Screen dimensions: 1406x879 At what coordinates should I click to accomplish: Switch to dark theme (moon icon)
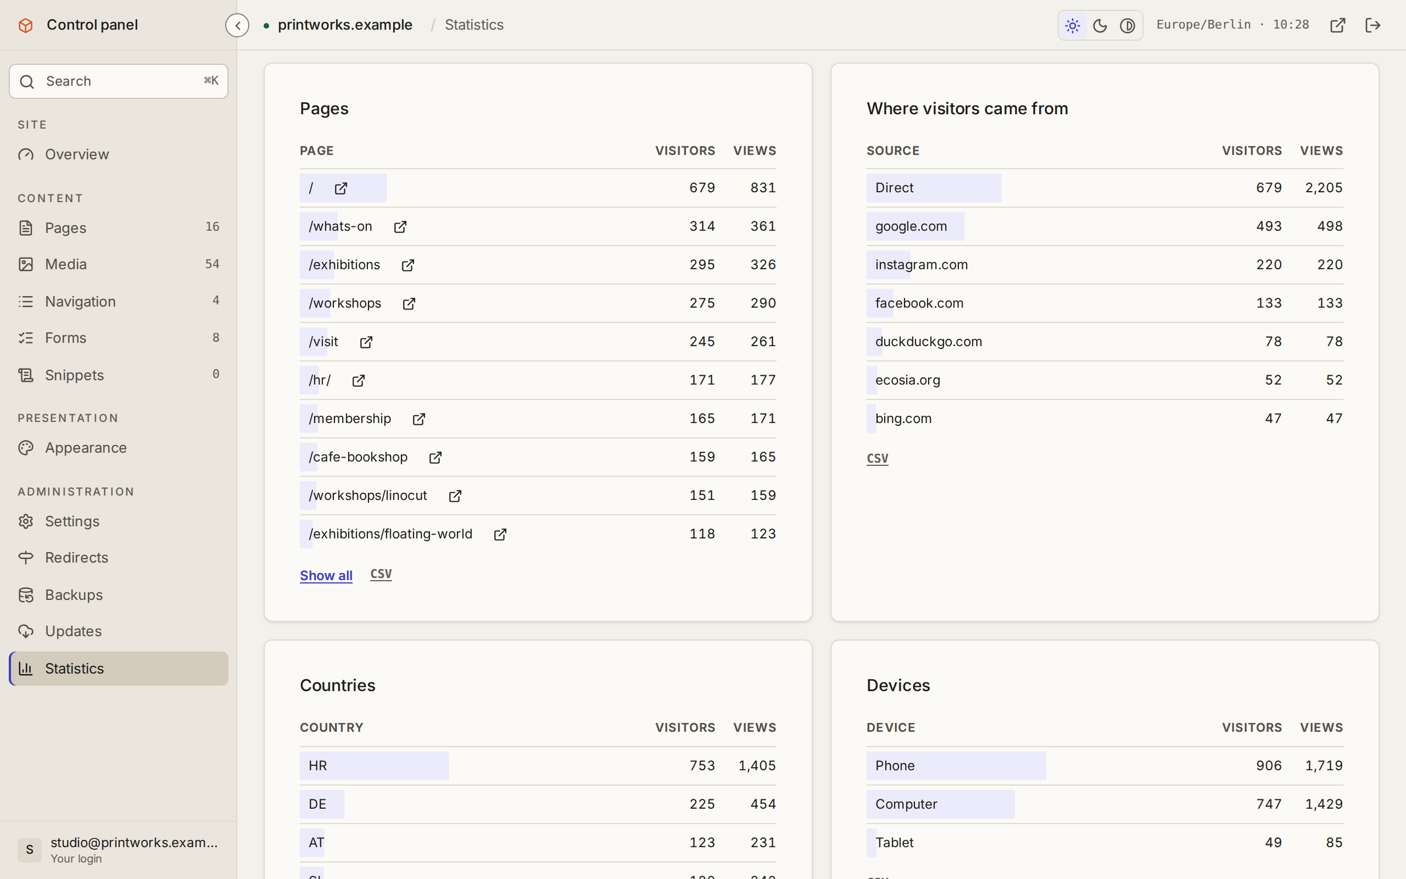(x=1100, y=25)
